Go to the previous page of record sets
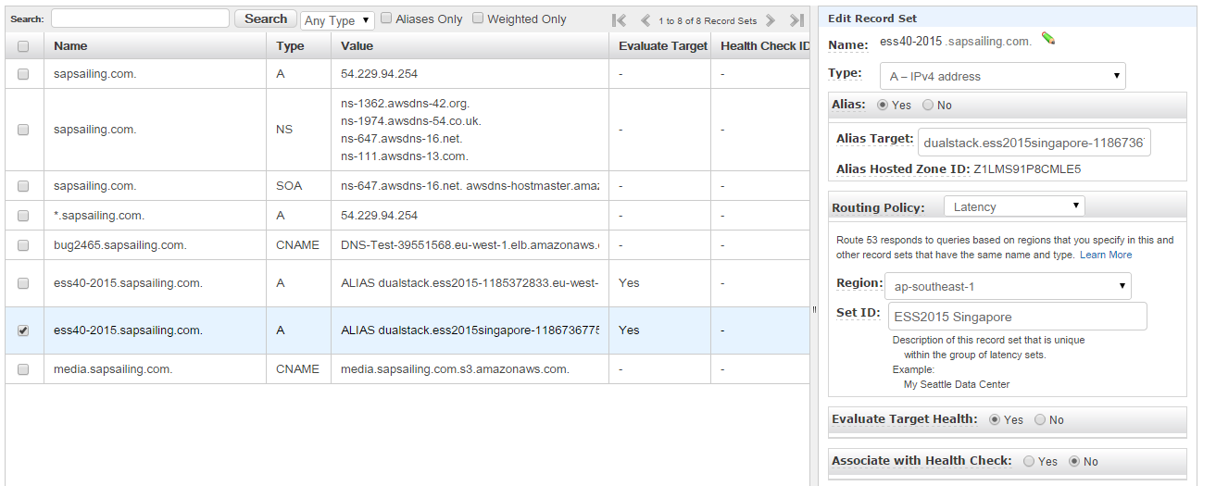The image size is (1216, 486). [x=646, y=20]
